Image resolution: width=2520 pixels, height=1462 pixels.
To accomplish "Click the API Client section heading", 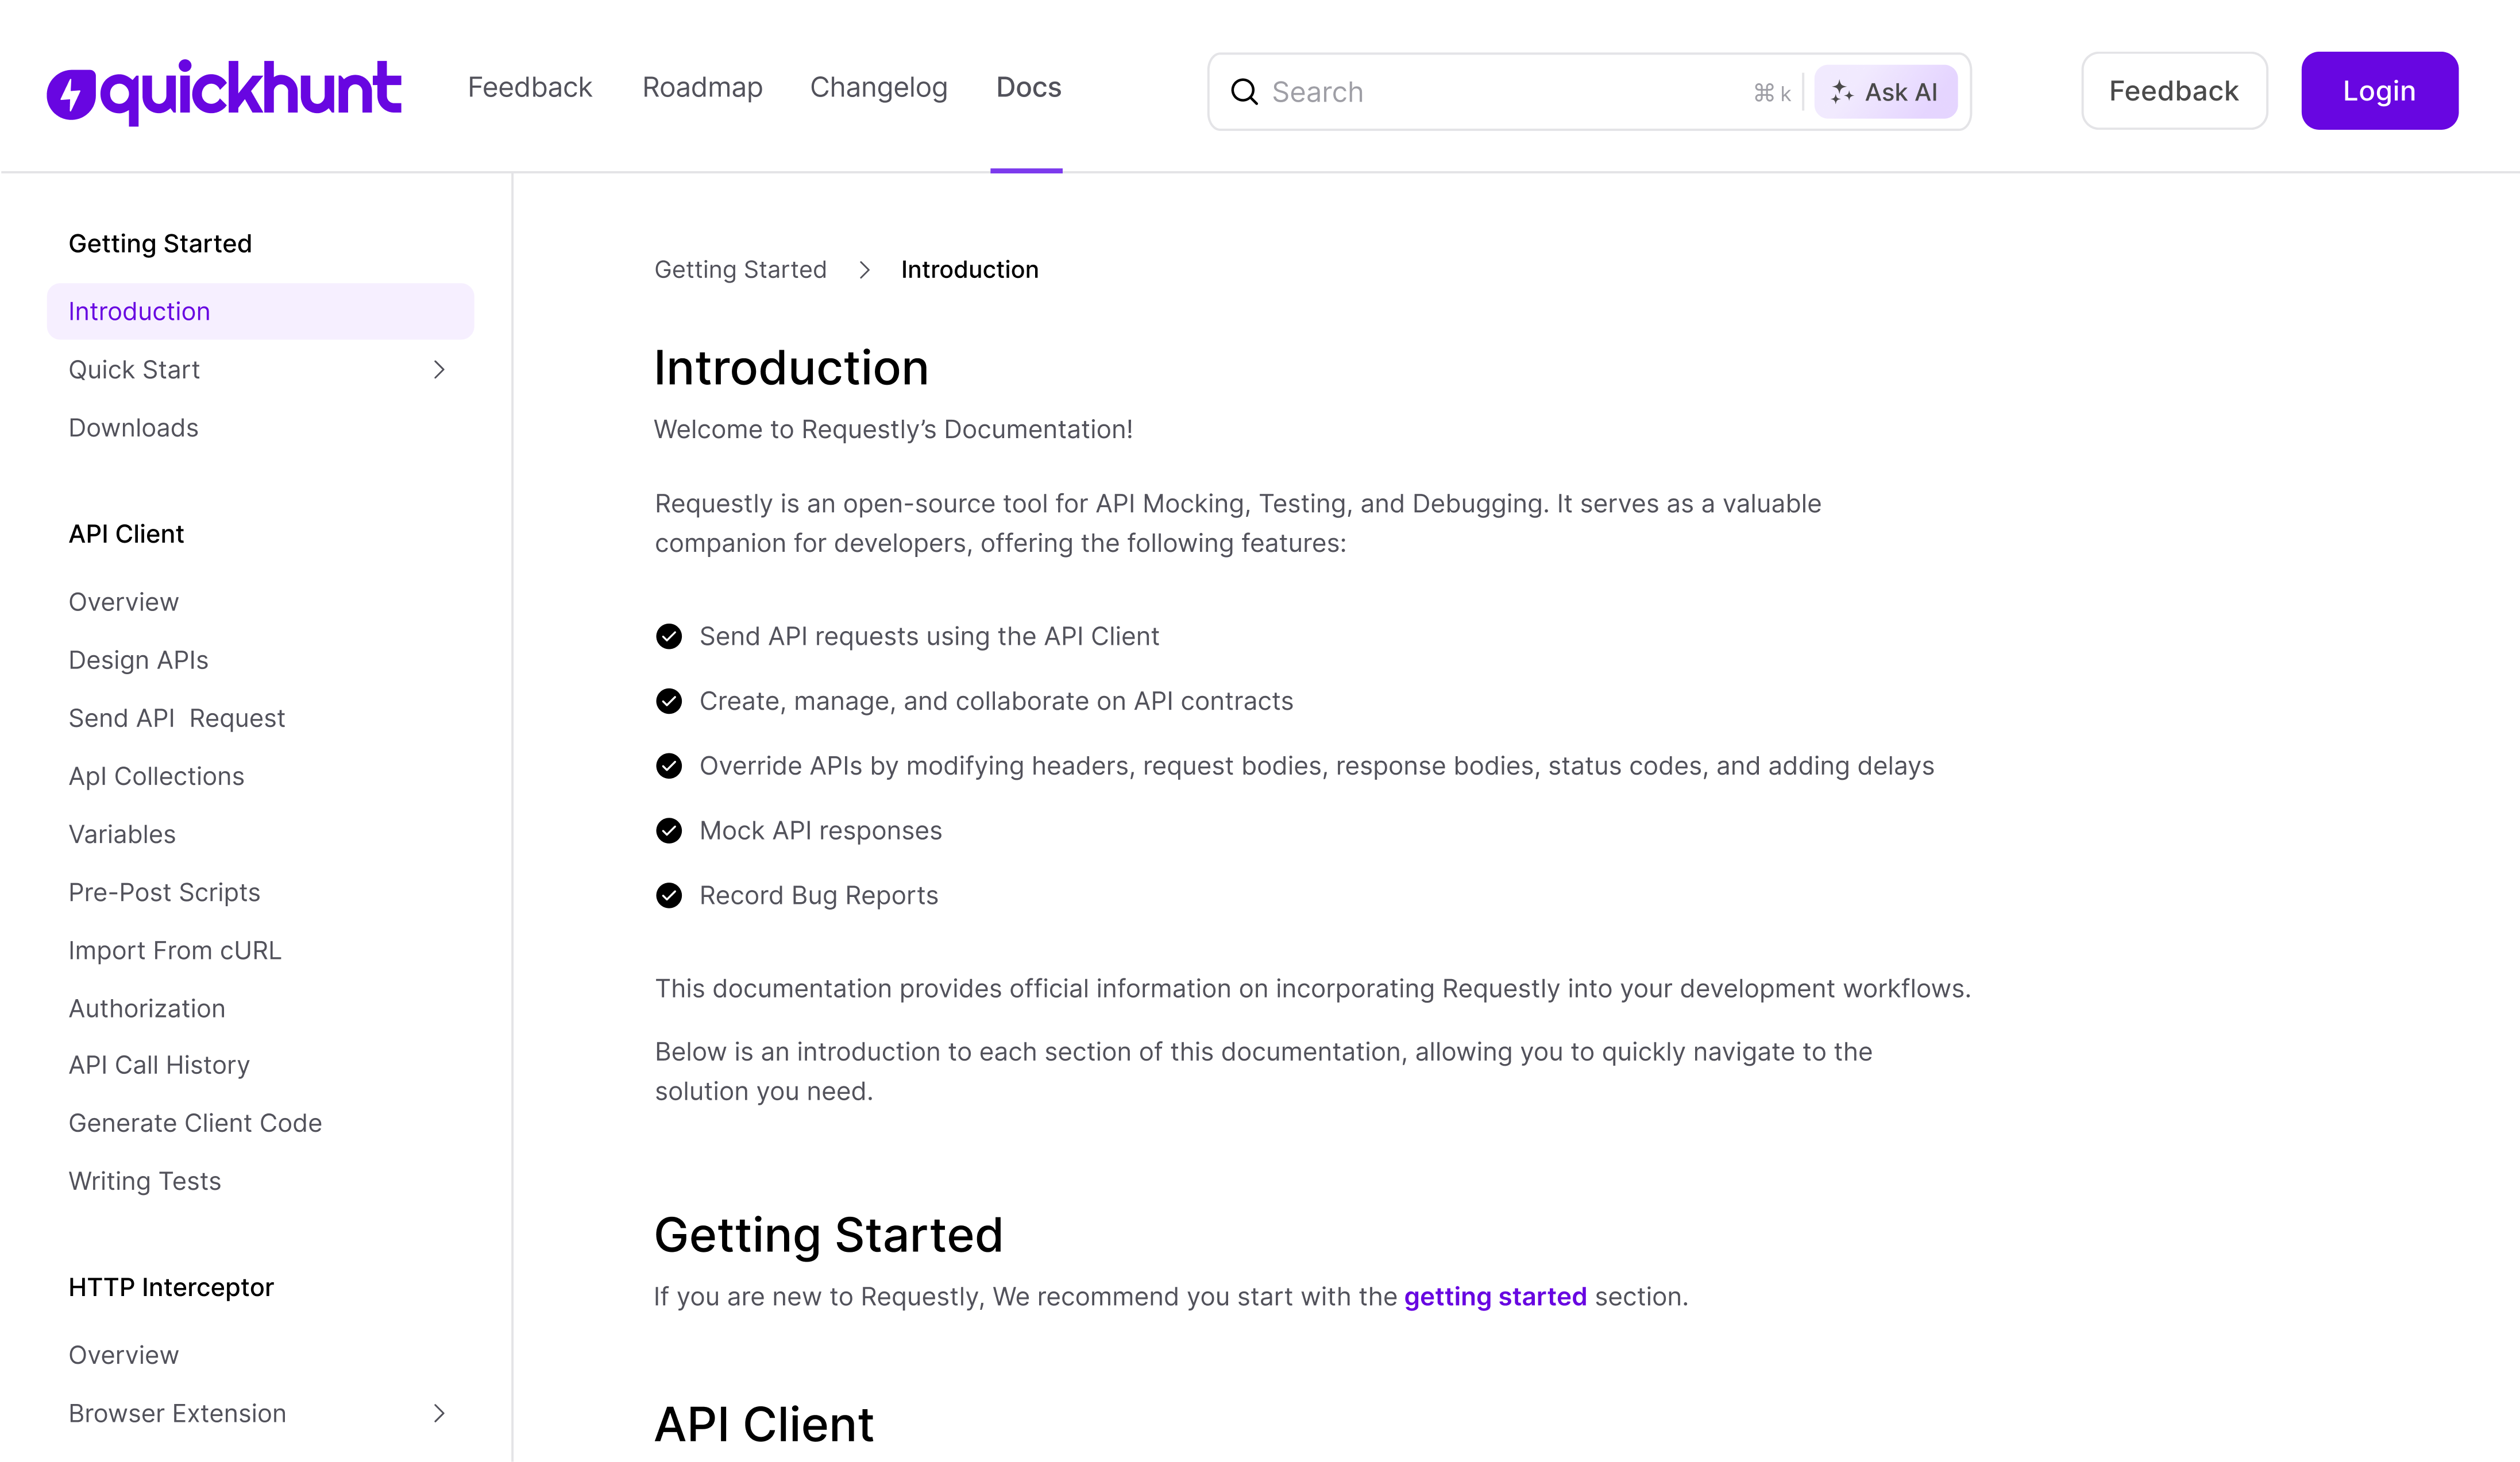I will point(764,1425).
